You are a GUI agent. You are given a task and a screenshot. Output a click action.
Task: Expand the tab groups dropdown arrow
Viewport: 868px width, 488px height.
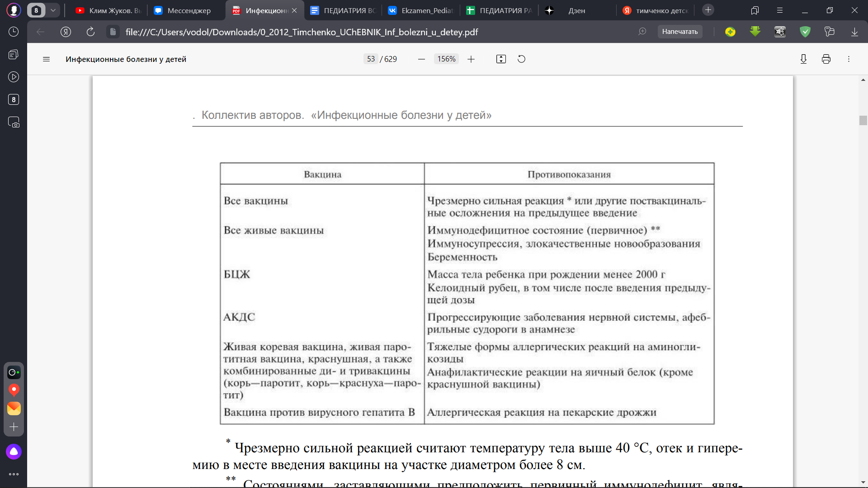coord(53,10)
